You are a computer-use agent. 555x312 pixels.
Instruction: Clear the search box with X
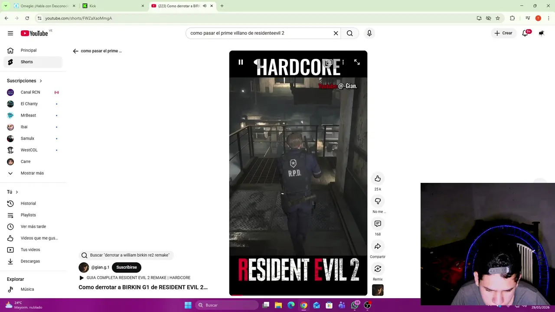point(336,33)
